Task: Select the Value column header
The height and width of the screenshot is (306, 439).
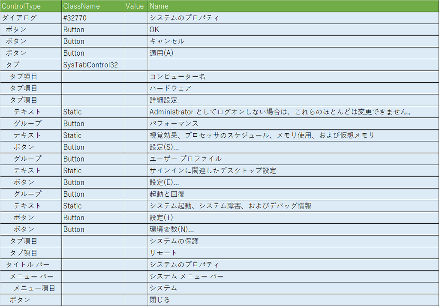Action: point(136,6)
